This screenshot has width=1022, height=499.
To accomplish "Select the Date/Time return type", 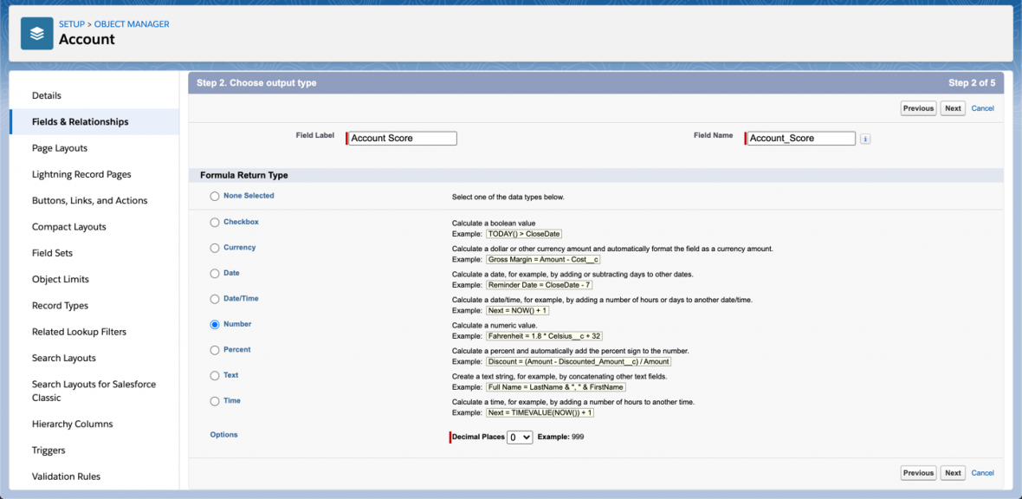I will (x=215, y=298).
